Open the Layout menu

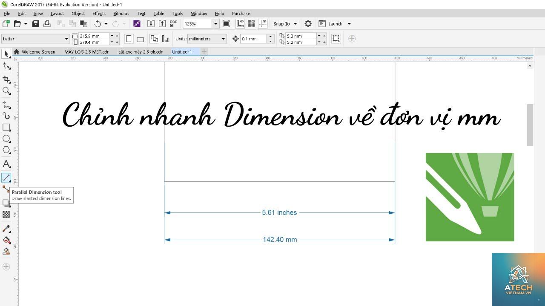coord(57,14)
